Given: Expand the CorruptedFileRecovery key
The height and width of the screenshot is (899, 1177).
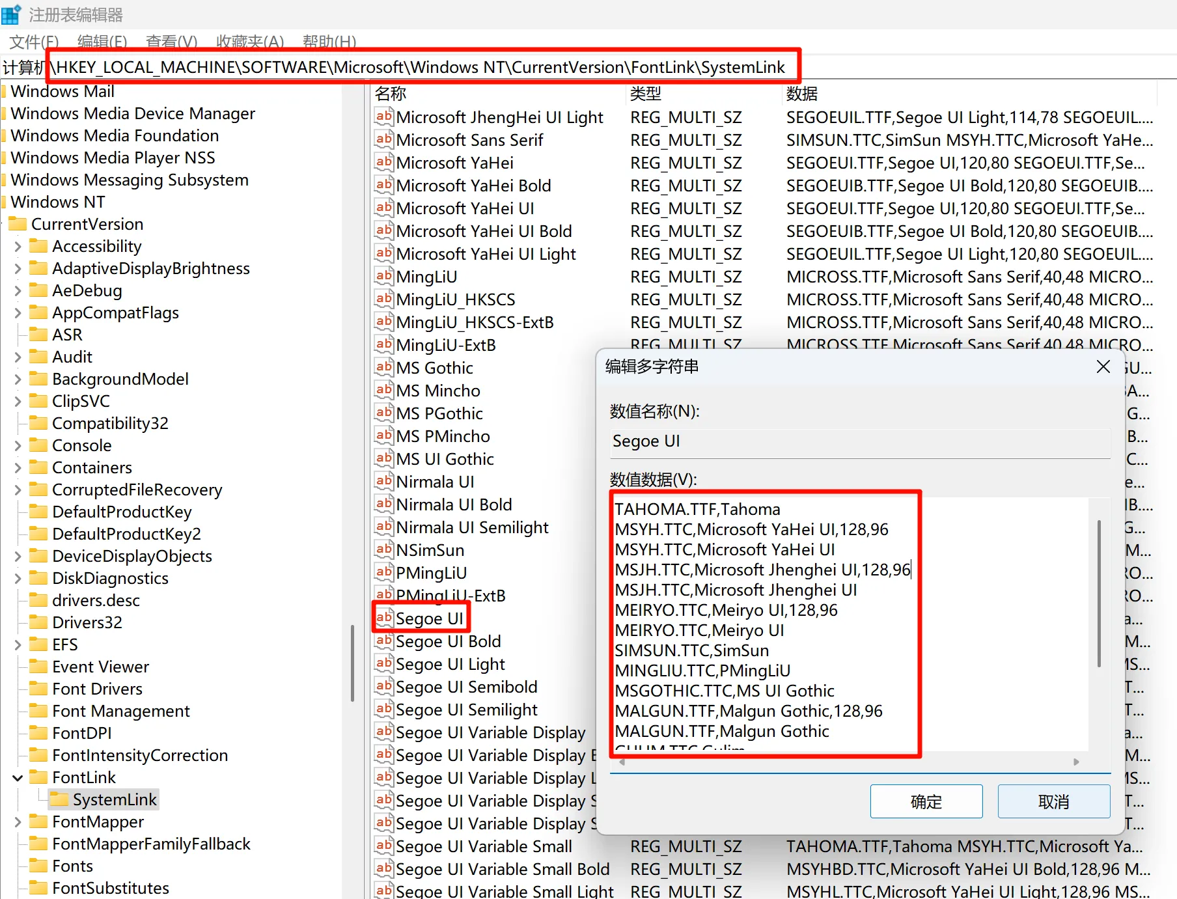Looking at the screenshot, I should [x=18, y=490].
